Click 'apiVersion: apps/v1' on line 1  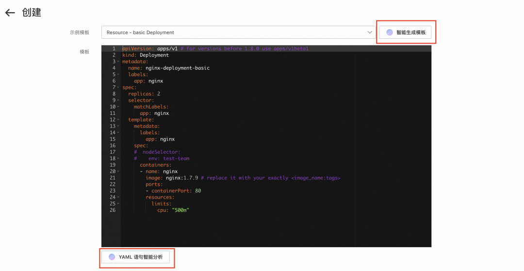(x=150, y=49)
